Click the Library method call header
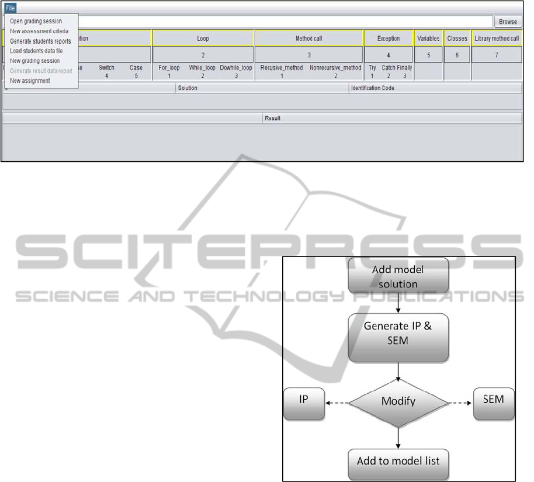Viewport: 534px width, 482px height. (x=496, y=39)
